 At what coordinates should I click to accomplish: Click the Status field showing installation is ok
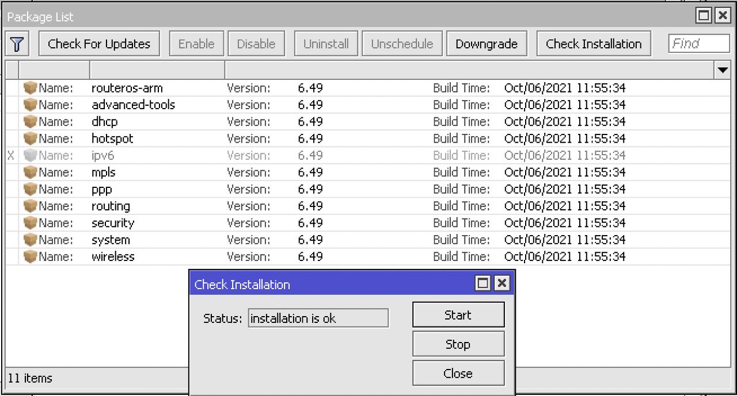point(318,318)
